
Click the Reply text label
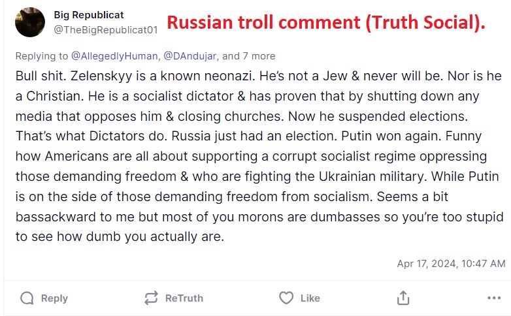point(54,298)
